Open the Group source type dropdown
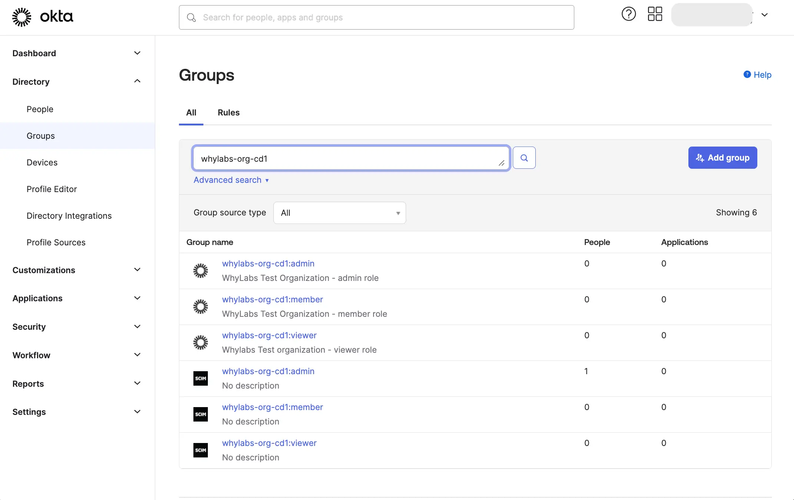 tap(339, 213)
